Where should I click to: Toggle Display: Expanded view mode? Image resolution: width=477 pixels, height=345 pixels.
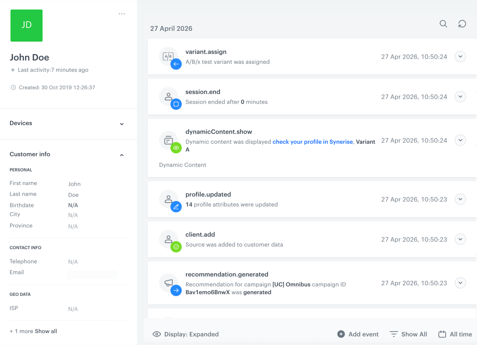[x=186, y=334]
